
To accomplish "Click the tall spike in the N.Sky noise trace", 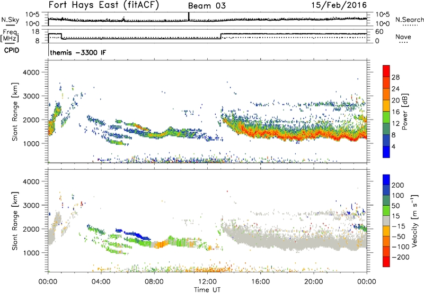I will tap(189, 16).
